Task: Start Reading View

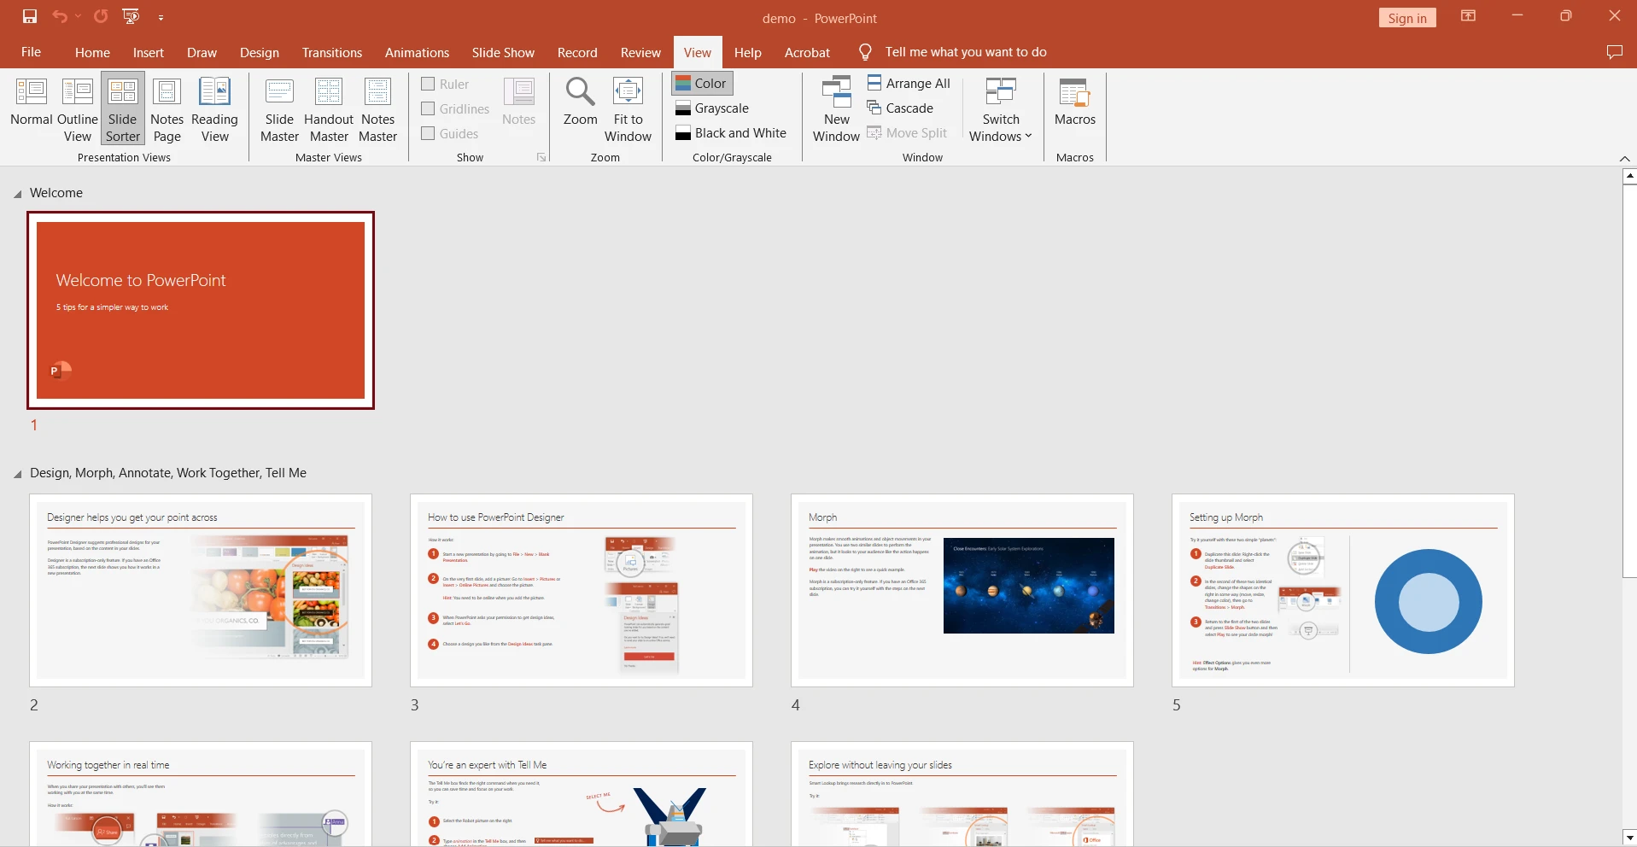Action: coord(214,109)
